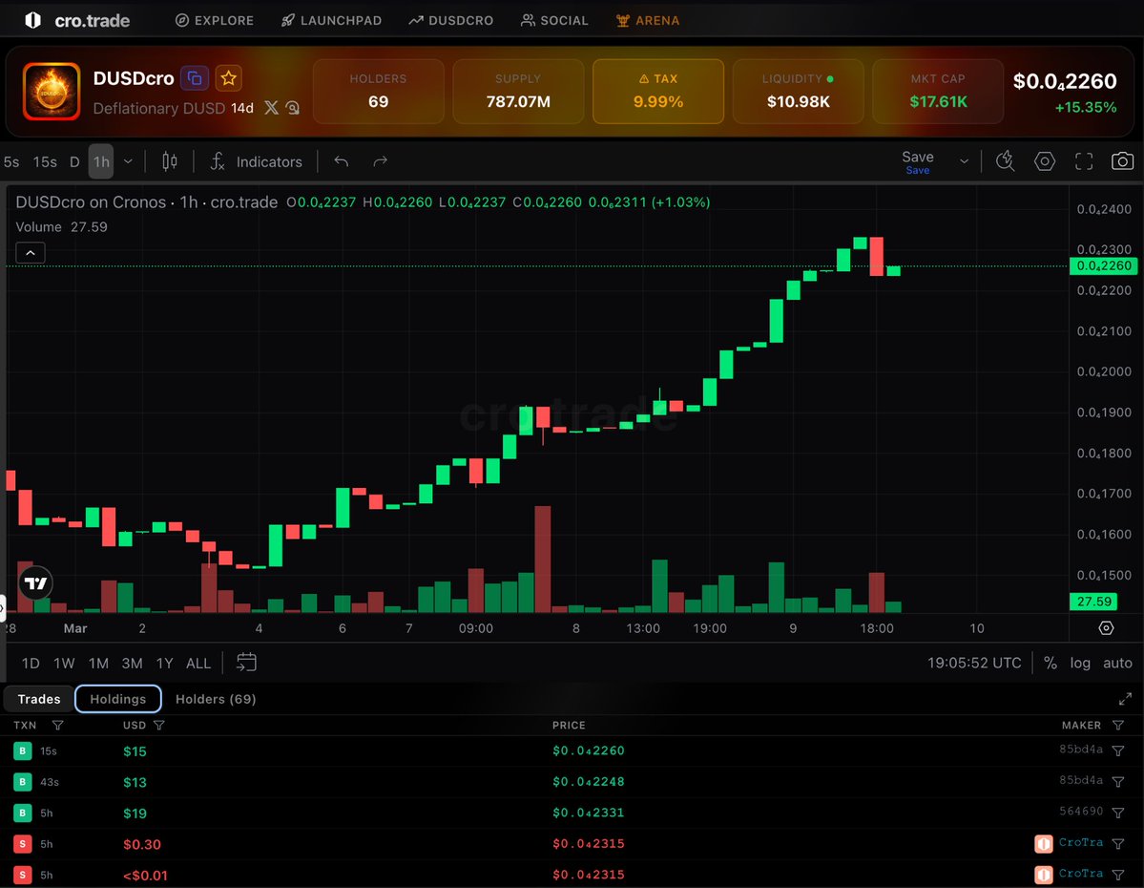The height and width of the screenshot is (888, 1144).
Task: Toggle auto scale
Action: tap(1117, 663)
